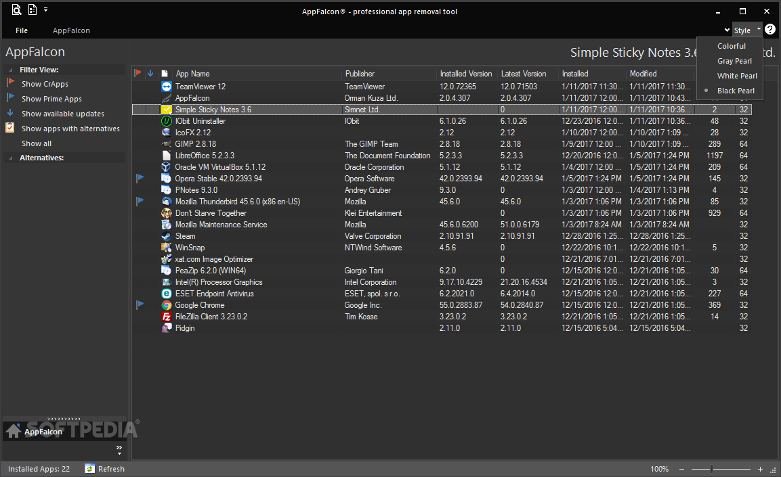This screenshot has height=477, width=781.
Task: Choose the Gray Pearl style
Action: click(x=734, y=61)
